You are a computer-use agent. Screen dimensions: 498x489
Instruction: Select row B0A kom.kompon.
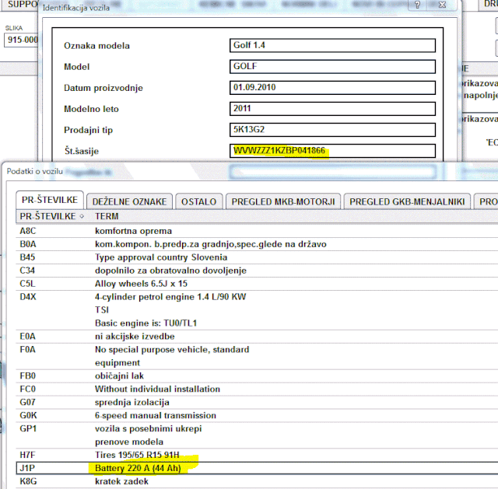257,244
